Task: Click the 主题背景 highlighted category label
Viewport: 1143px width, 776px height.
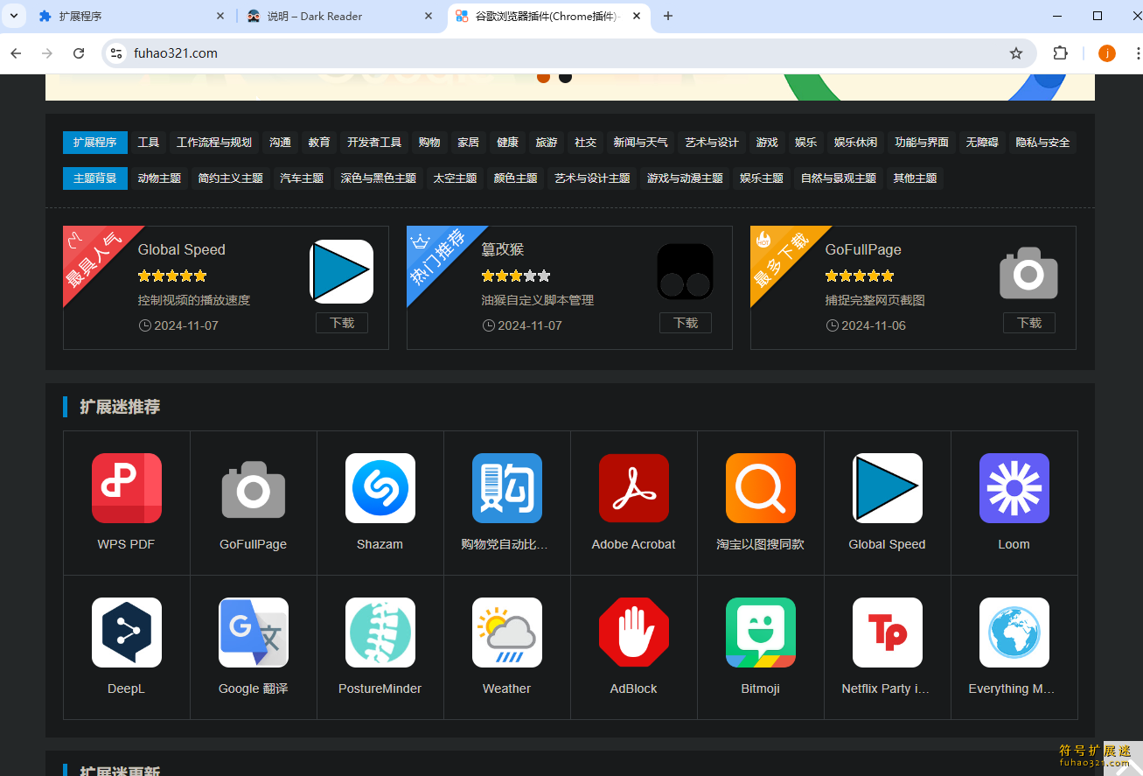Action: (x=95, y=178)
